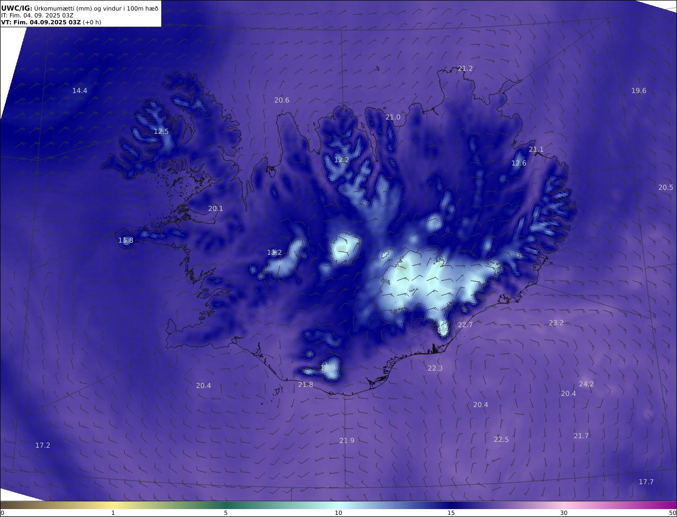Click the 21.0 value label
The image size is (677, 517).
(393, 117)
